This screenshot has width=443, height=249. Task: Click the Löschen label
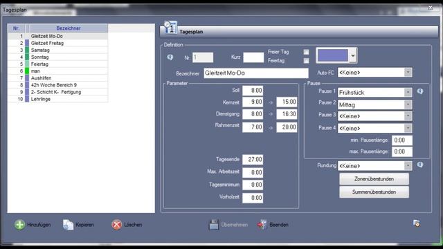coord(133,225)
